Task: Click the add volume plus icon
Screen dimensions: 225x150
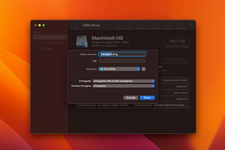Action: pyautogui.click(x=117, y=24)
